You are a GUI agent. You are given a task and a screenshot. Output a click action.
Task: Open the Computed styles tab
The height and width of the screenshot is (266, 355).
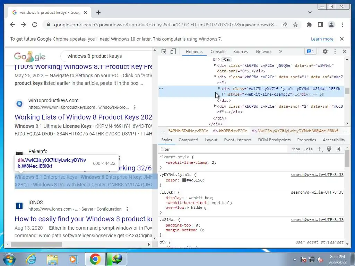click(x=188, y=140)
